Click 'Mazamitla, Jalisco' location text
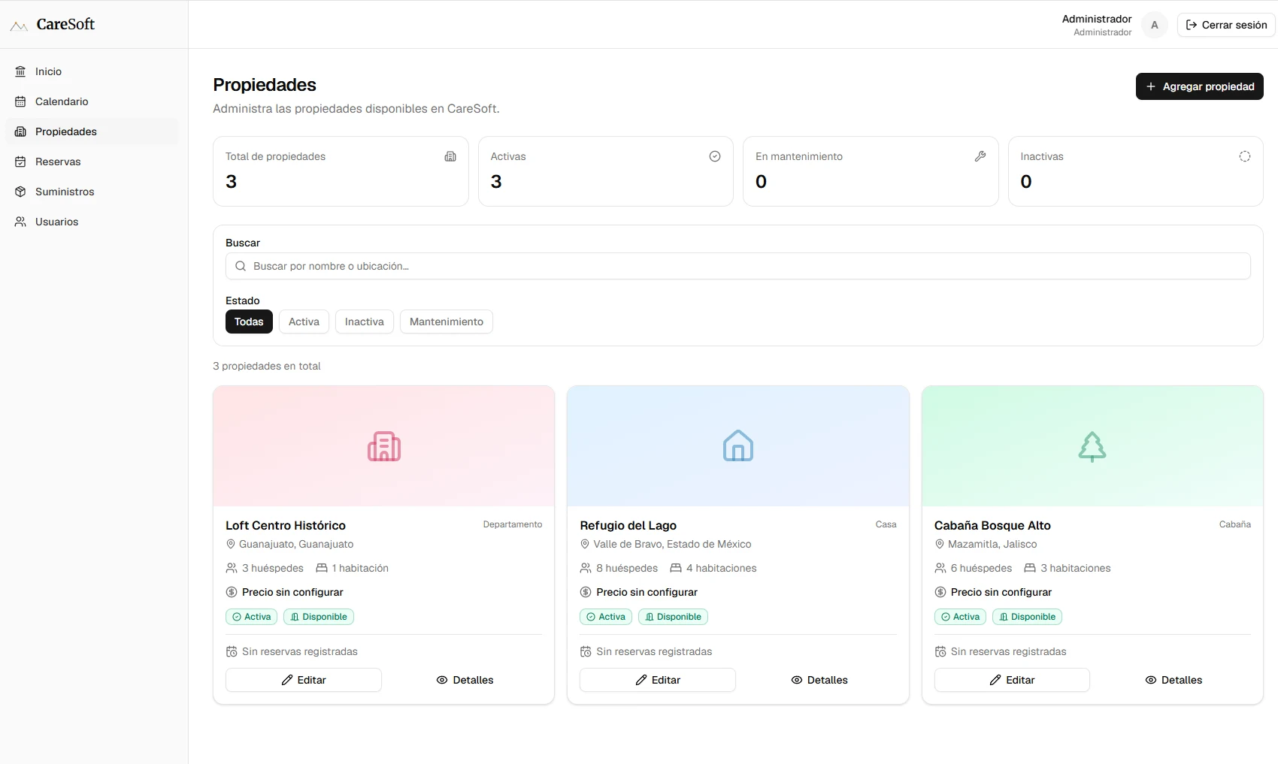Viewport: 1278px width, 764px height. point(992,544)
